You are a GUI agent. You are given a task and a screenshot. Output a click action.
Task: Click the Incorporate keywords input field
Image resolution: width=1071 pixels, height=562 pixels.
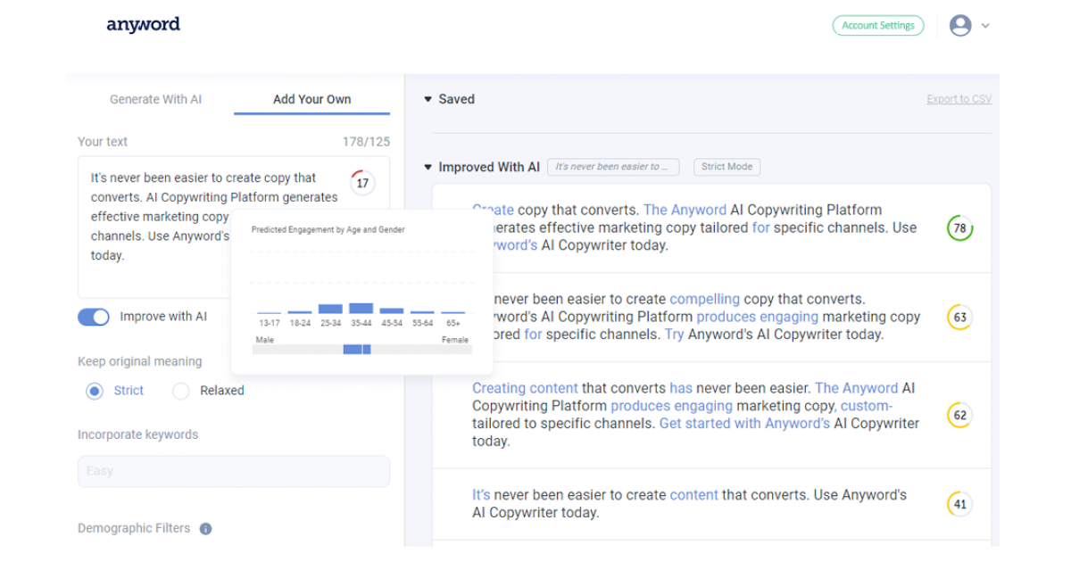click(234, 471)
